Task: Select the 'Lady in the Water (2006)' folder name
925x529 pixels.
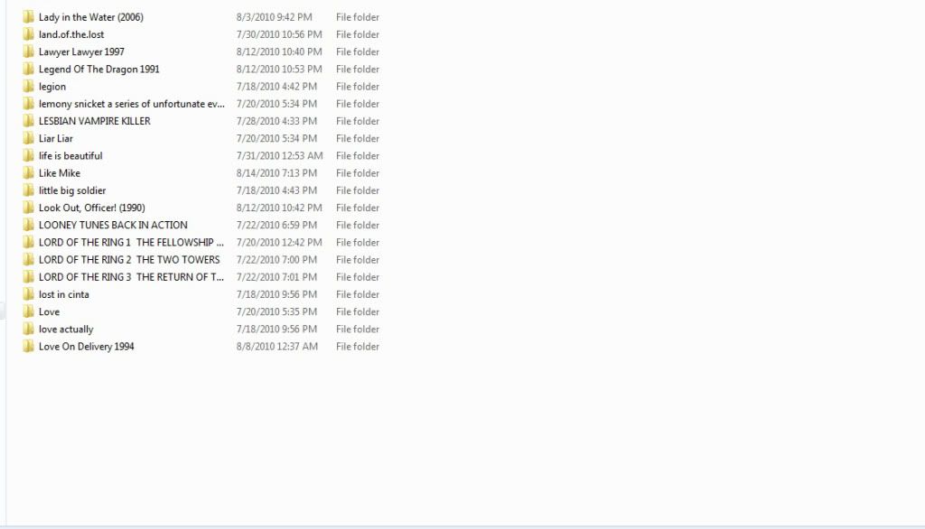Action: pyautogui.click(x=91, y=17)
